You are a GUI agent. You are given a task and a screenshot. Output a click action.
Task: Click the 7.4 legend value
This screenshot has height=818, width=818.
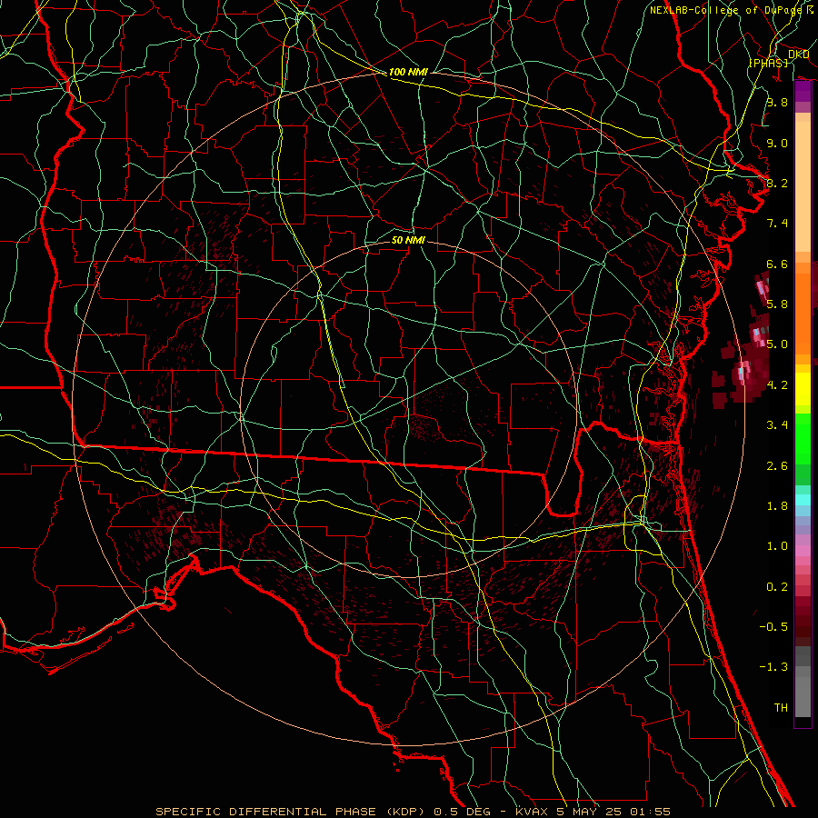tap(777, 224)
